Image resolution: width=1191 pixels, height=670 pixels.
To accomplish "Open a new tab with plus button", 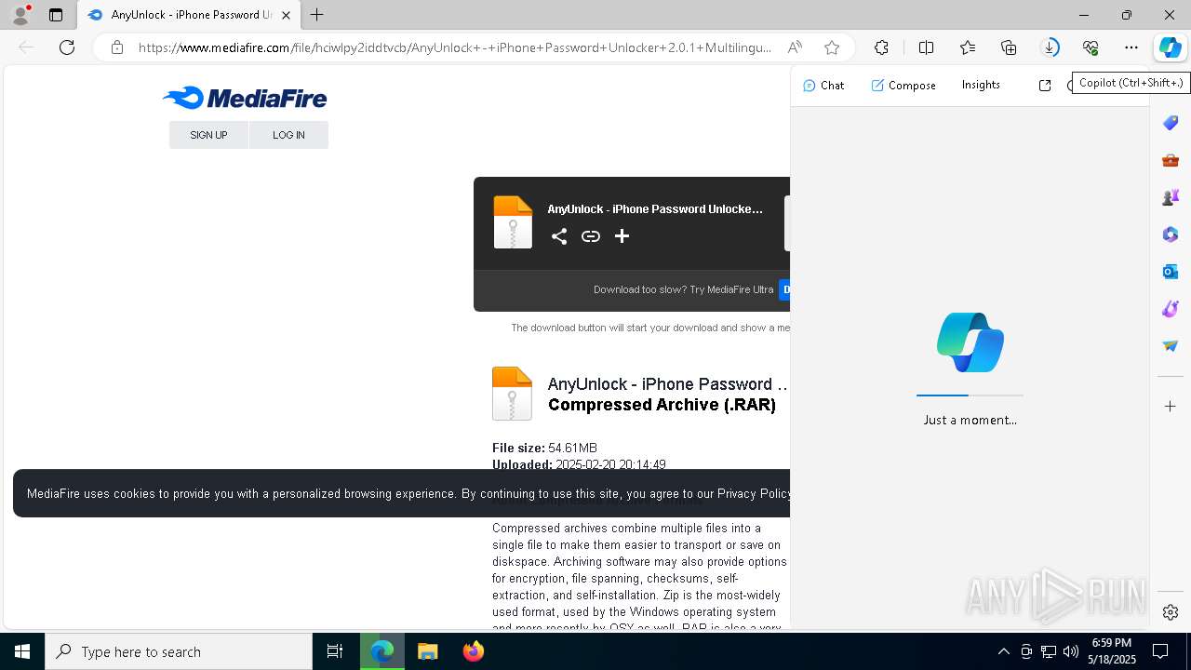I will [x=317, y=15].
